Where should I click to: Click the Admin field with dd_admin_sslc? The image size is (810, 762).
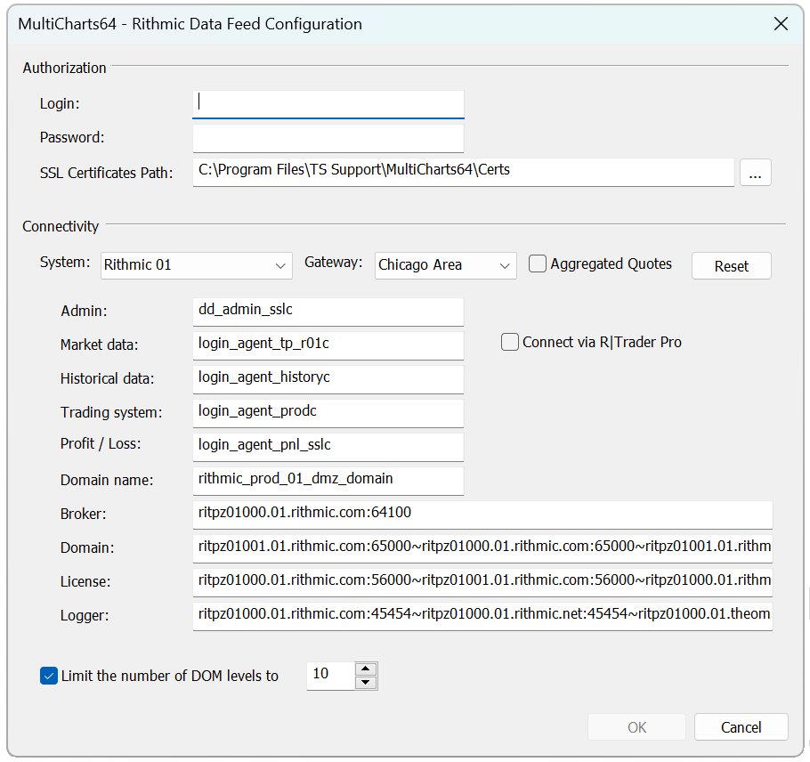pyautogui.click(x=328, y=312)
